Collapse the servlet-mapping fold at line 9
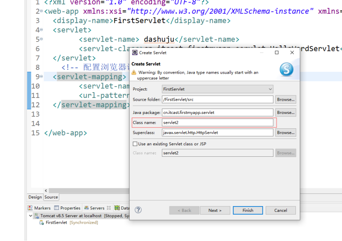This screenshot has height=241, width=342. [x=42, y=76]
